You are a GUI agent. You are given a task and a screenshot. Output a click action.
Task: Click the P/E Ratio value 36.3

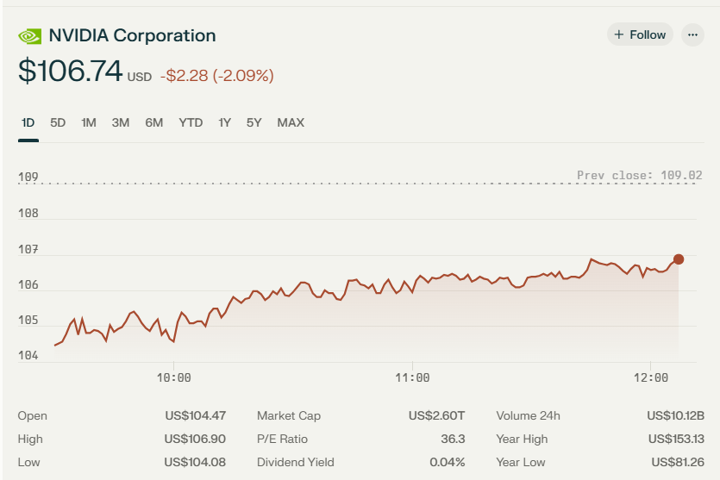click(453, 439)
